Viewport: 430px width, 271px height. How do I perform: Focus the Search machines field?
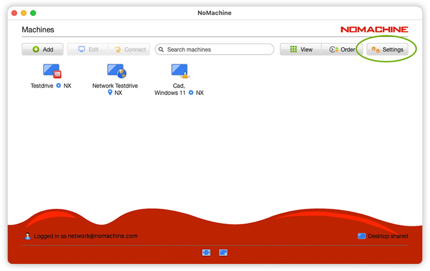pos(215,50)
